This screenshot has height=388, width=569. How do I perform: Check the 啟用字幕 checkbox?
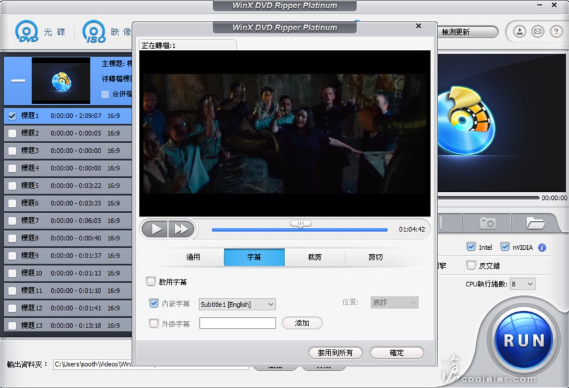pos(151,281)
